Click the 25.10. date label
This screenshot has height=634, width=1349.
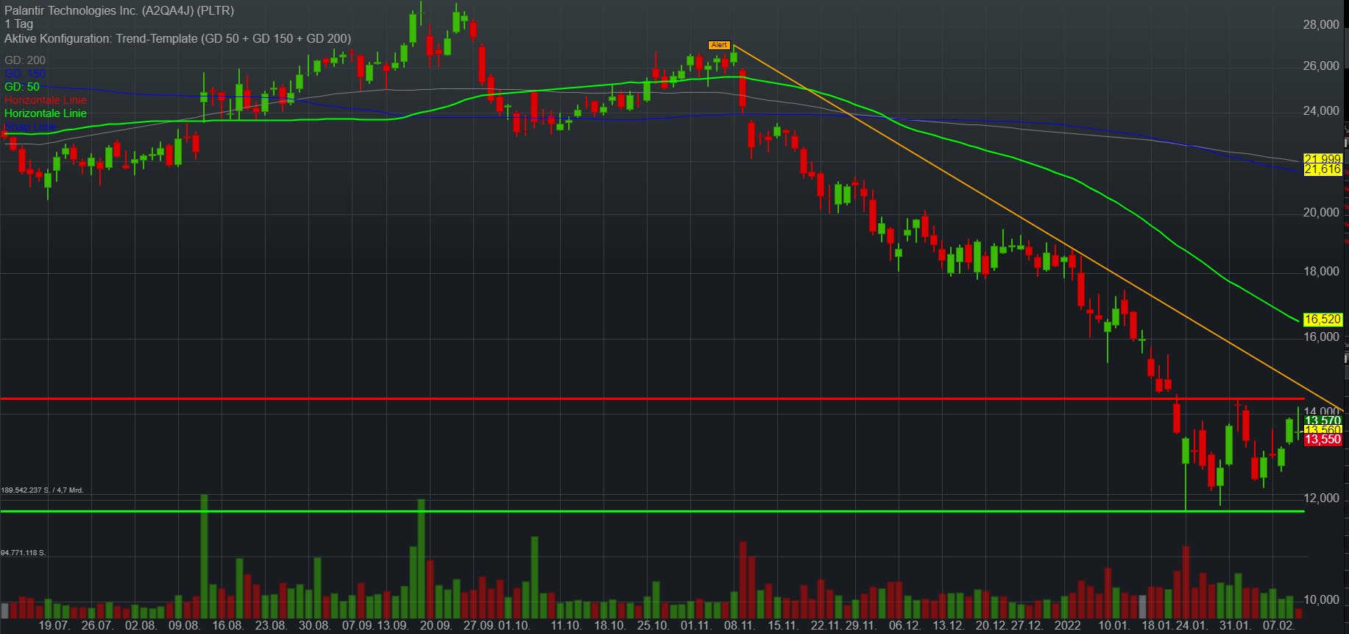point(653,626)
